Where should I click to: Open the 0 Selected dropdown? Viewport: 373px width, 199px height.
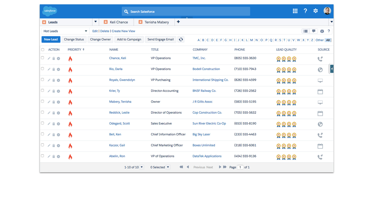click(168, 167)
